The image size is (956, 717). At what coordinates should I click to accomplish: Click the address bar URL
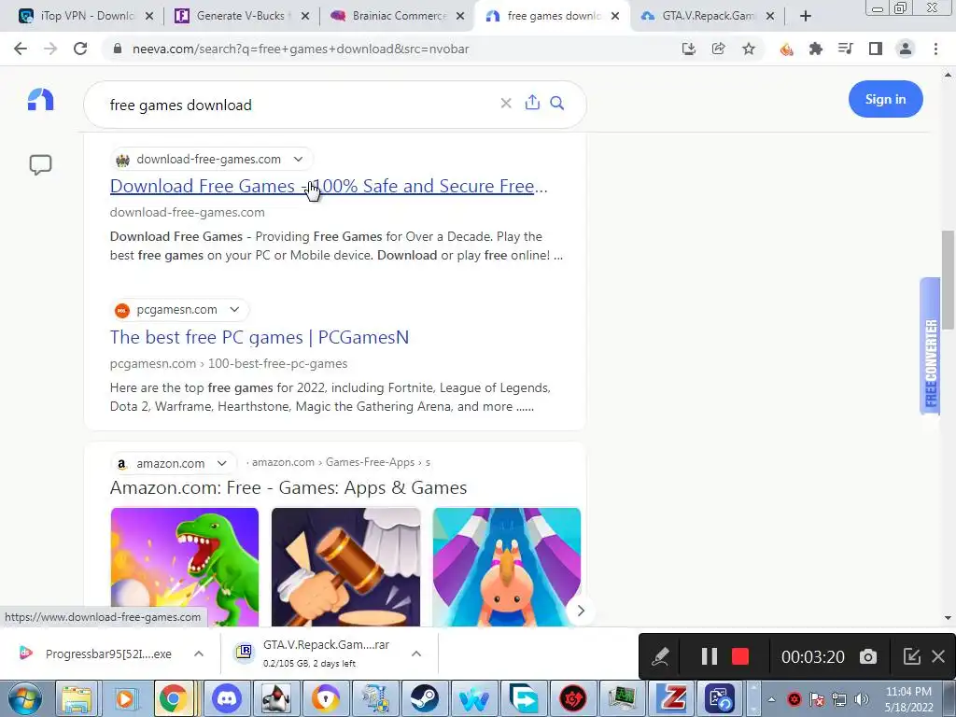(301, 49)
